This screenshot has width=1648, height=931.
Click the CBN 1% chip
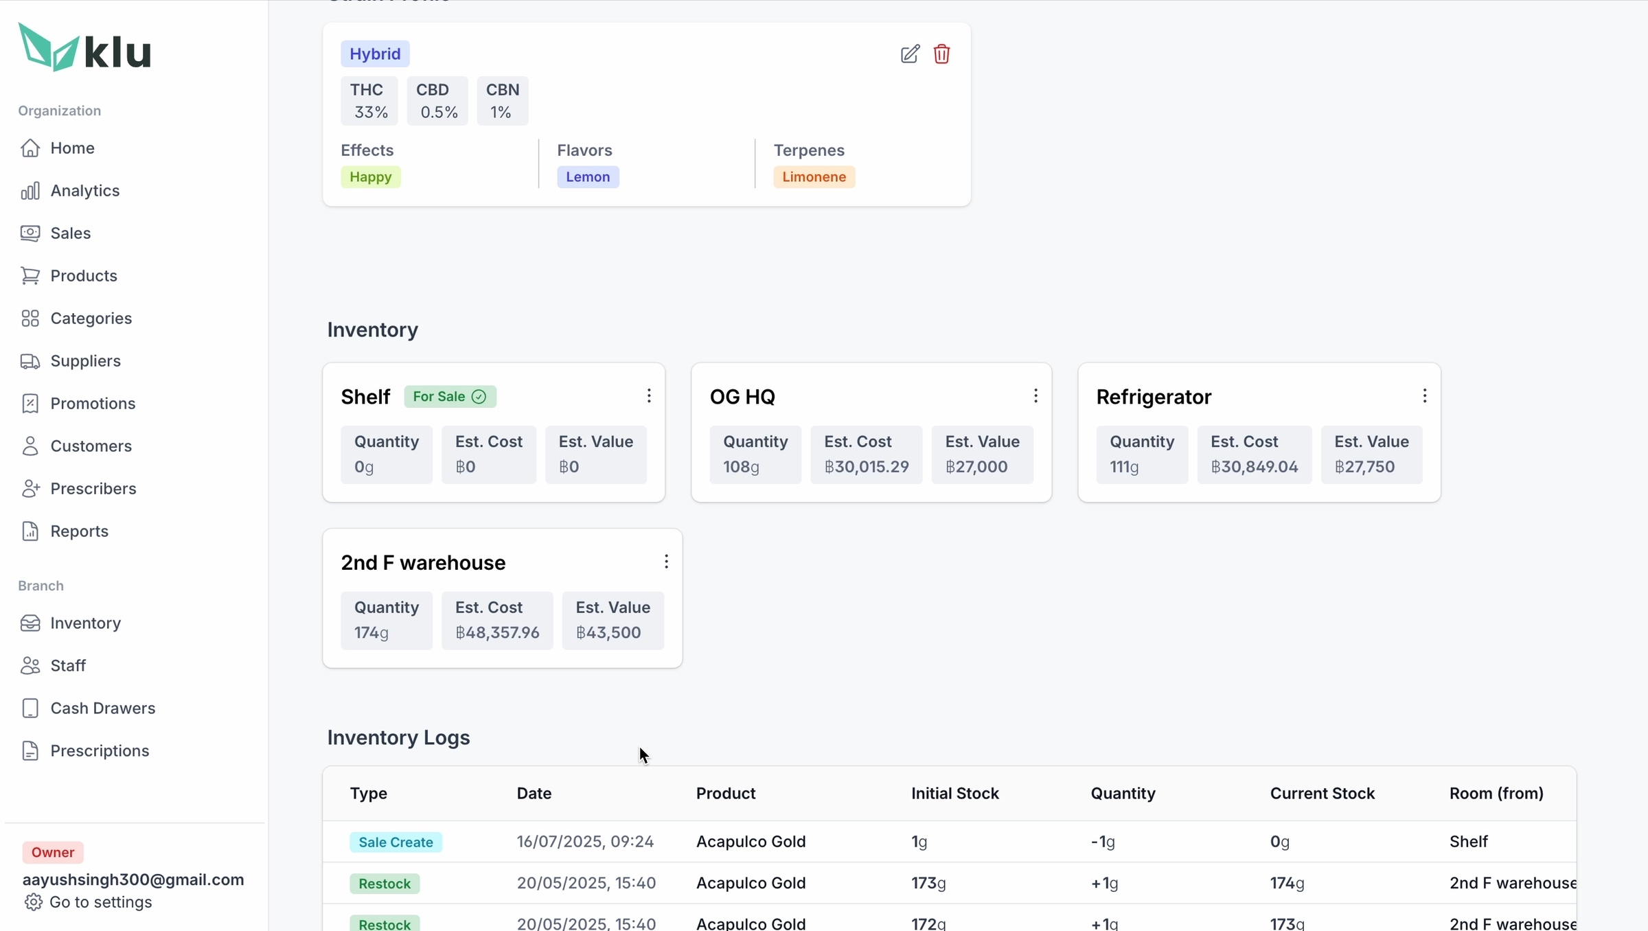503,101
